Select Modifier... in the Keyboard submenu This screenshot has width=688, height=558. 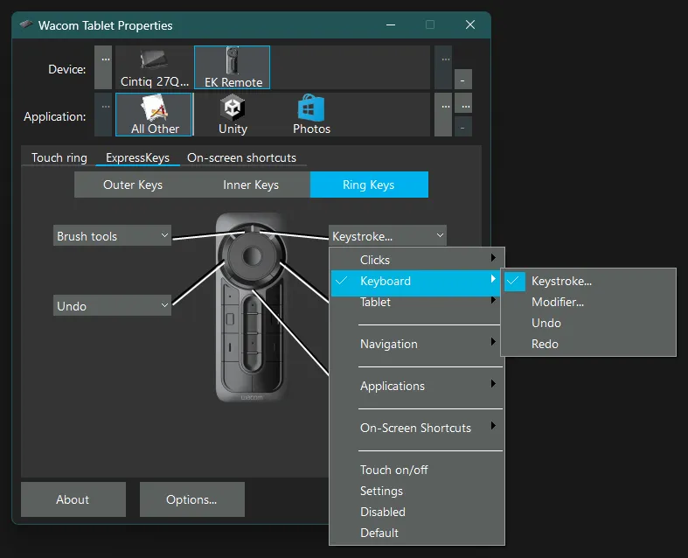point(588,302)
